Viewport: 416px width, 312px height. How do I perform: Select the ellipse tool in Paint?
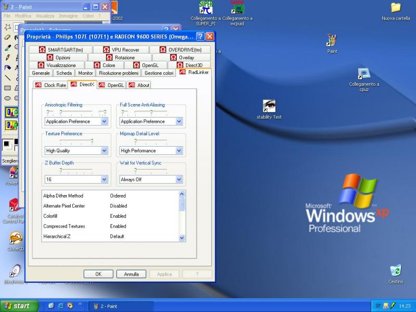pos(7,98)
